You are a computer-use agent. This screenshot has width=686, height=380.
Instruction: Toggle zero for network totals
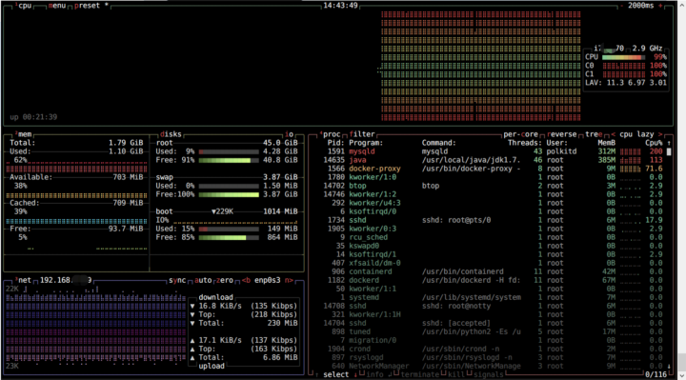225,280
